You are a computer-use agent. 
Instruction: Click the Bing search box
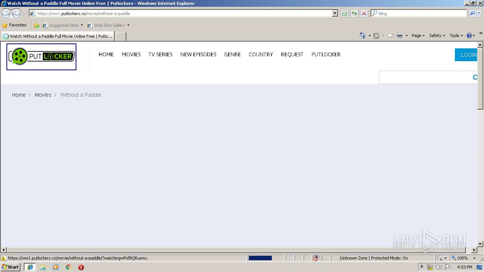(x=419, y=13)
